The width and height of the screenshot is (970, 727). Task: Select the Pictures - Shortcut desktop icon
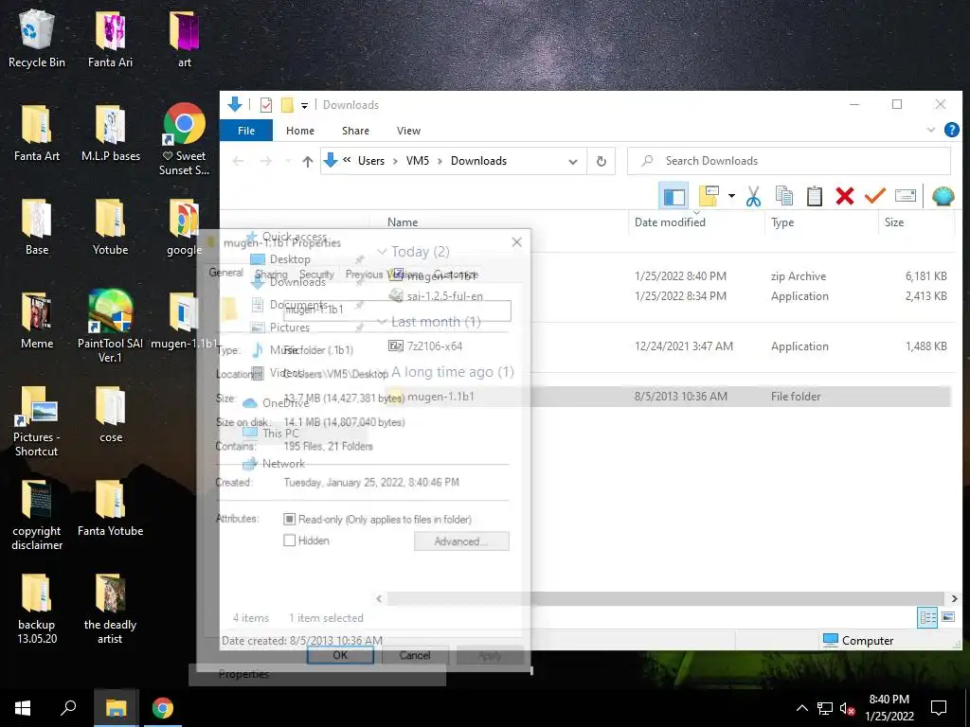pyautogui.click(x=37, y=421)
